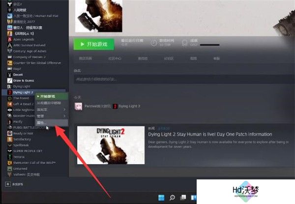Select 从收藏夹中移除 in context menu
This screenshot has height=204, width=295.
(51, 103)
